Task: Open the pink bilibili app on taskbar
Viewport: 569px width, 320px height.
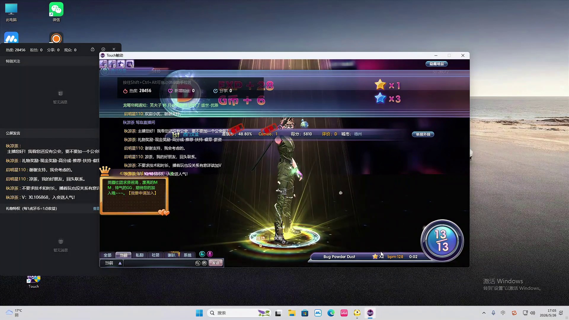Action: tap(344, 313)
